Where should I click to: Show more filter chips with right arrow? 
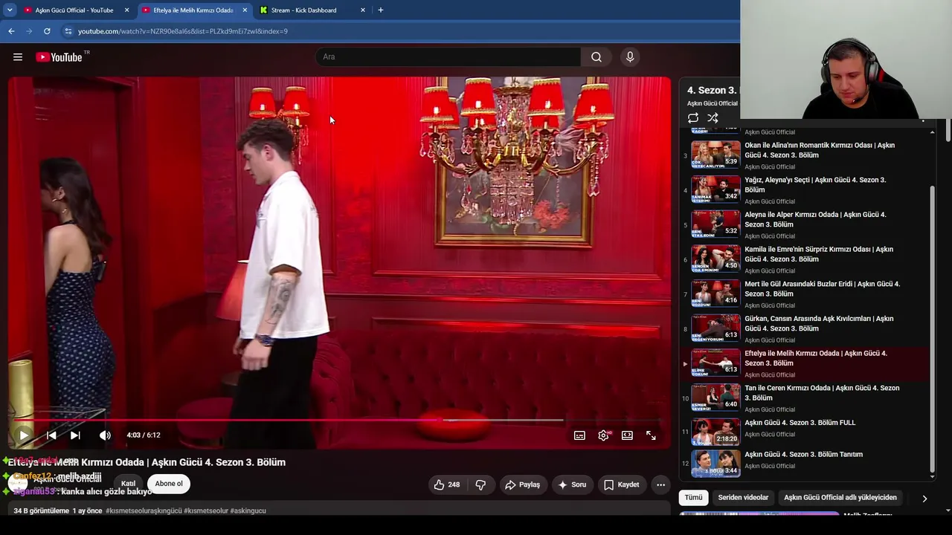click(x=924, y=498)
